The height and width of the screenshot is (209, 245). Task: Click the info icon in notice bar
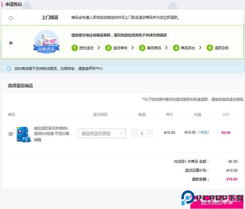(9, 69)
